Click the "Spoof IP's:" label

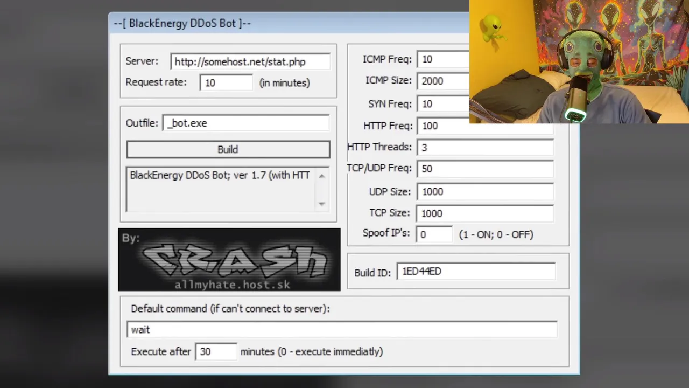(x=386, y=233)
